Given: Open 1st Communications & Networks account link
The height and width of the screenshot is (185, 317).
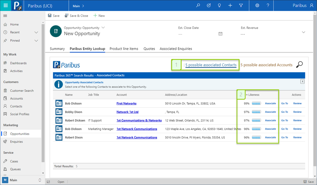Looking at the screenshot, I should click(139, 120).
